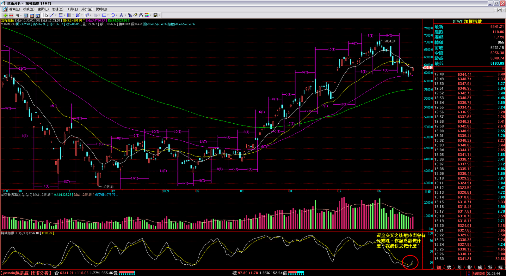This screenshot has width=506, height=276.
Task: Select the parallel lines tool
Action: point(95,15)
